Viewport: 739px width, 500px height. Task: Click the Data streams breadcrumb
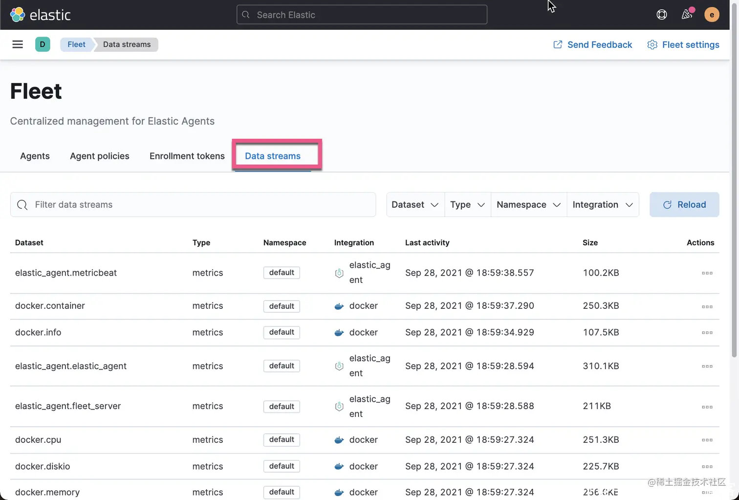[x=127, y=44]
